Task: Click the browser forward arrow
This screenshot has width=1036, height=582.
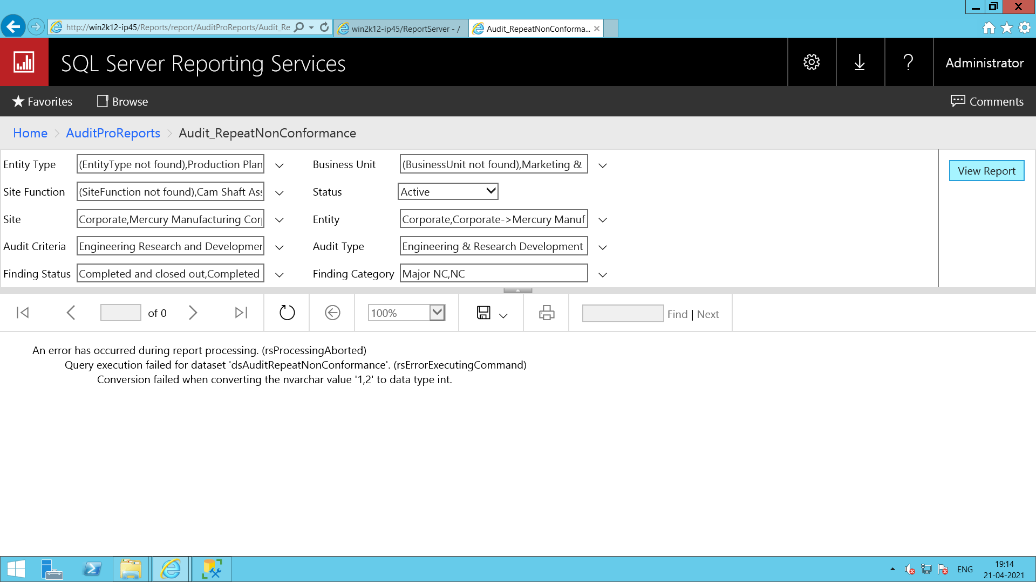Action: (36, 26)
